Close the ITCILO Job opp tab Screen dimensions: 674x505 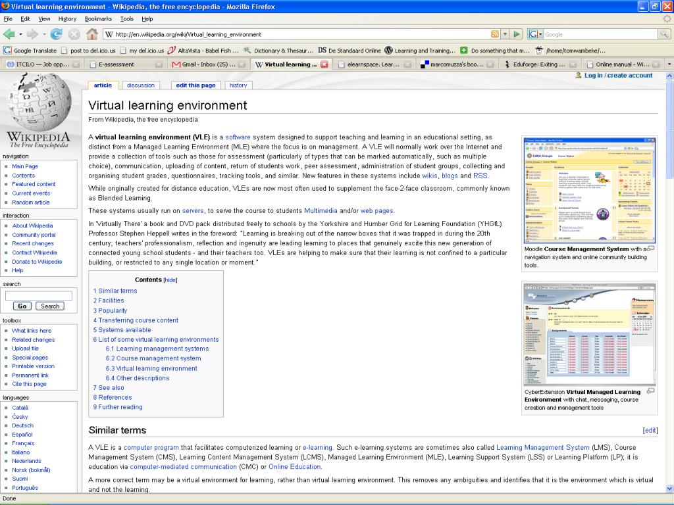click(x=76, y=64)
